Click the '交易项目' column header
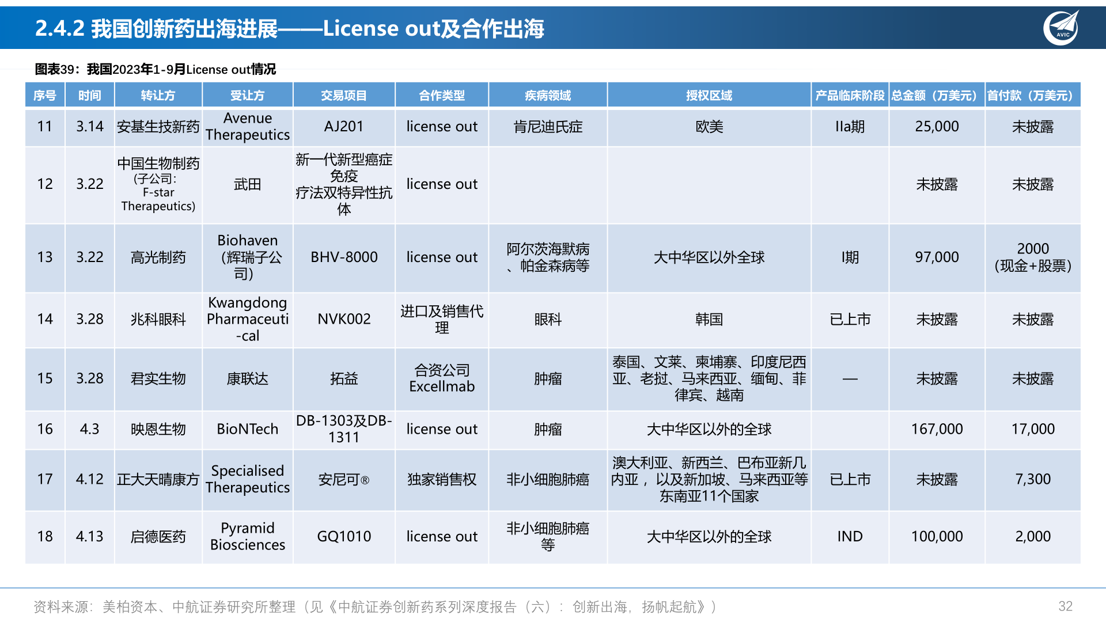 pyautogui.click(x=344, y=95)
